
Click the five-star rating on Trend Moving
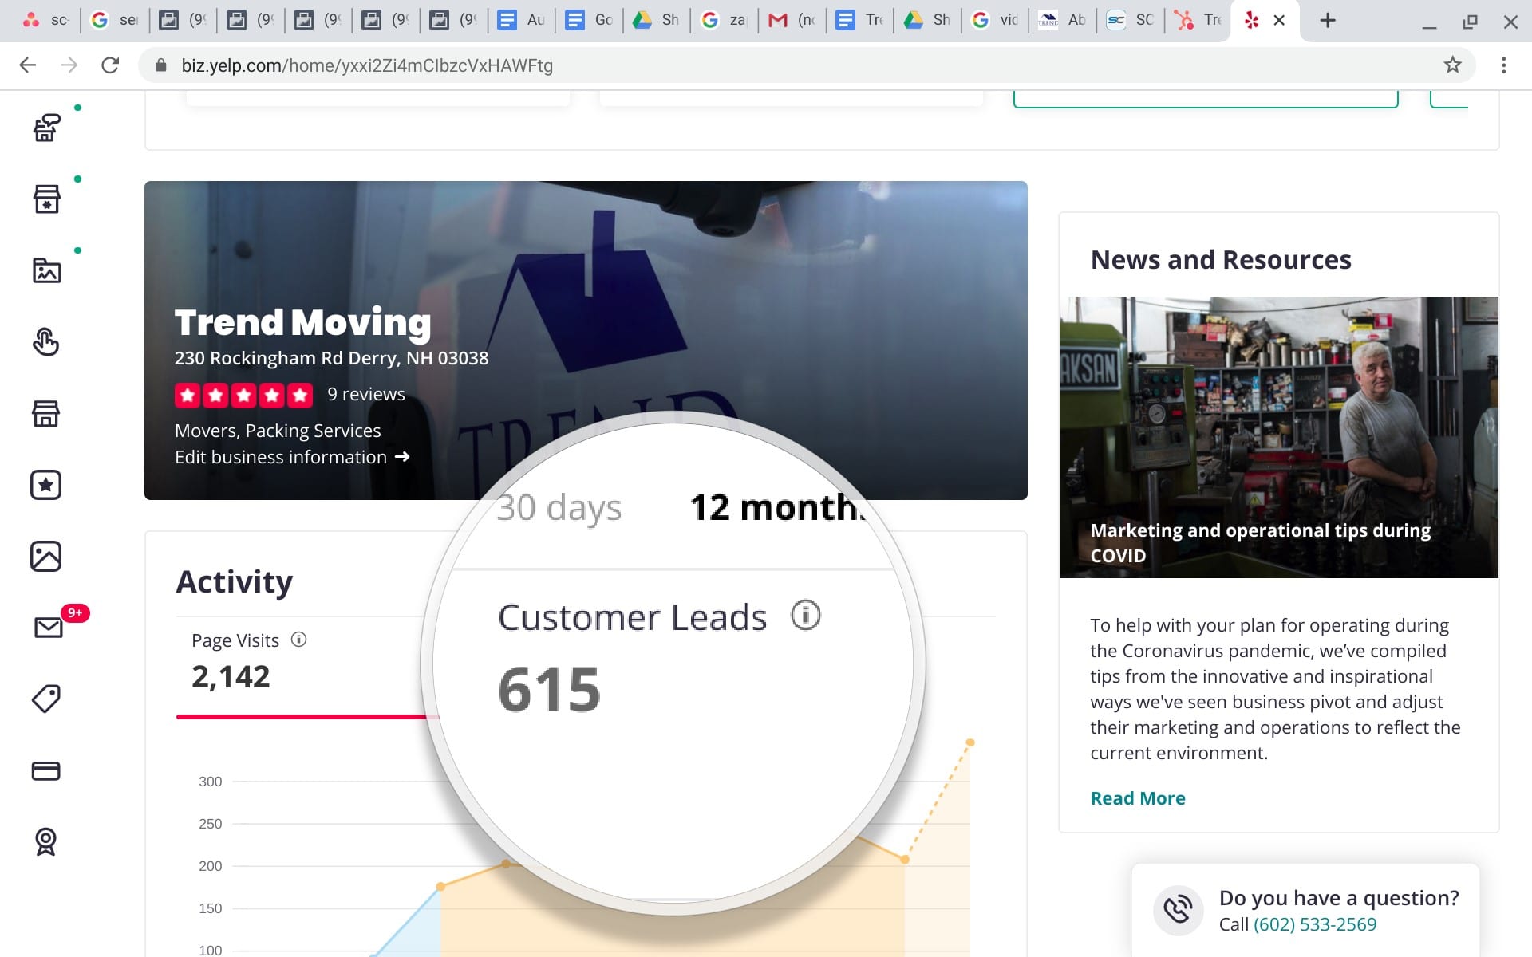pyautogui.click(x=243, y=395)
